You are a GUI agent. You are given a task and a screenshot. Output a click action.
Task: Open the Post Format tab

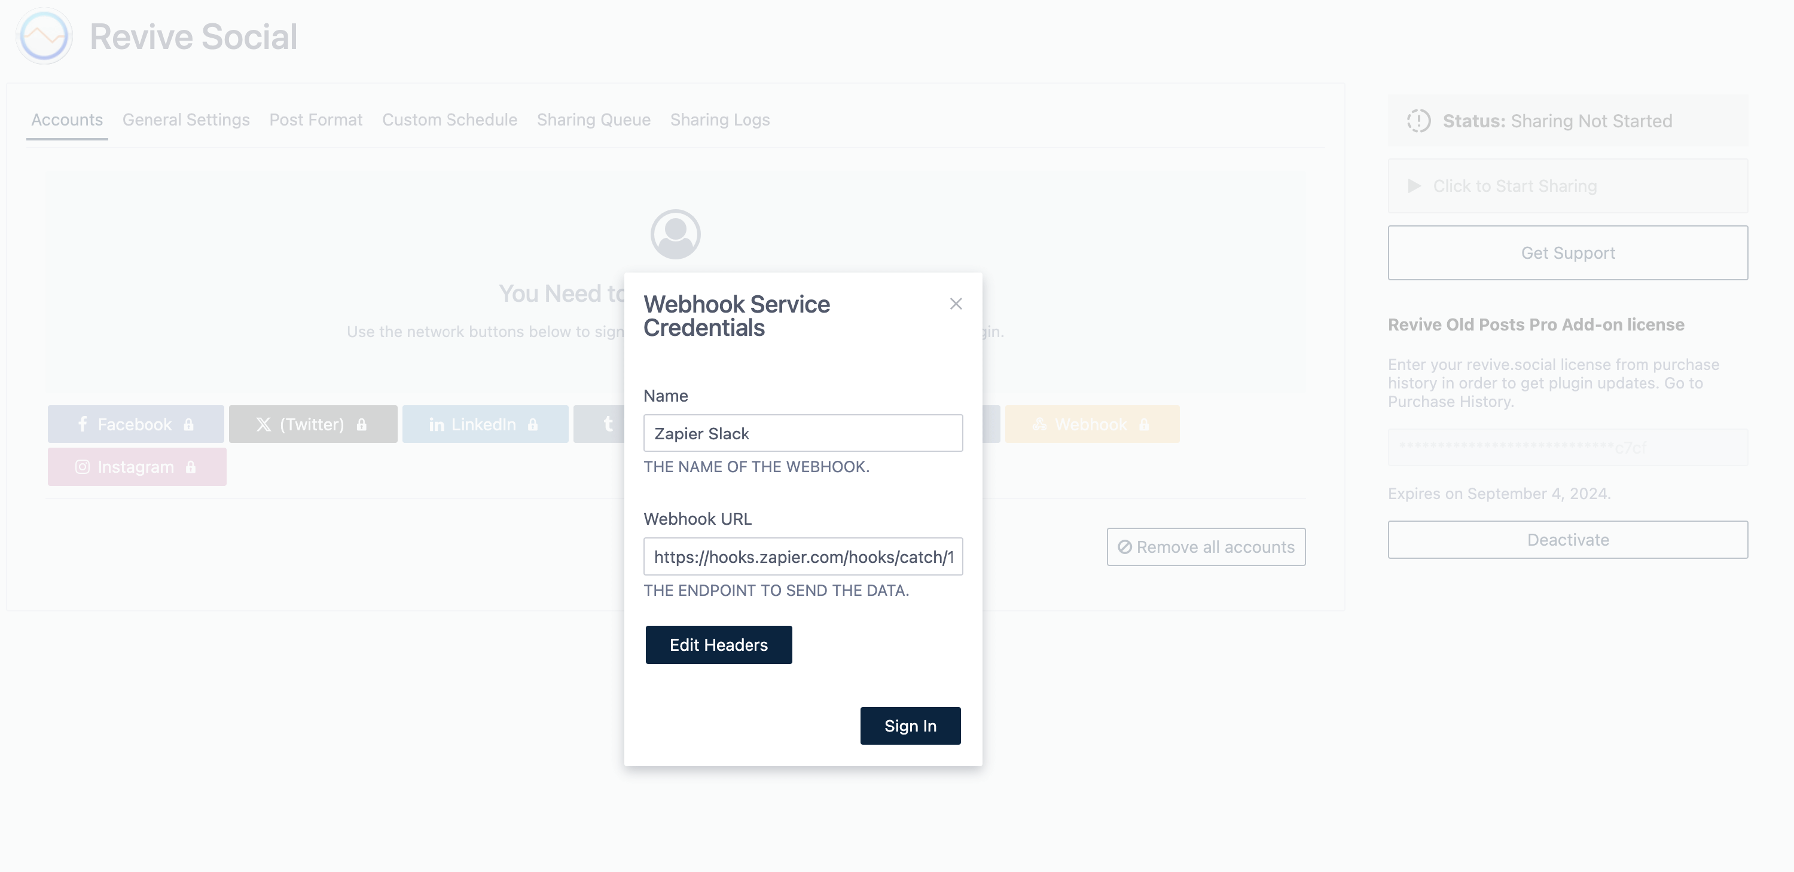[316, 120]
